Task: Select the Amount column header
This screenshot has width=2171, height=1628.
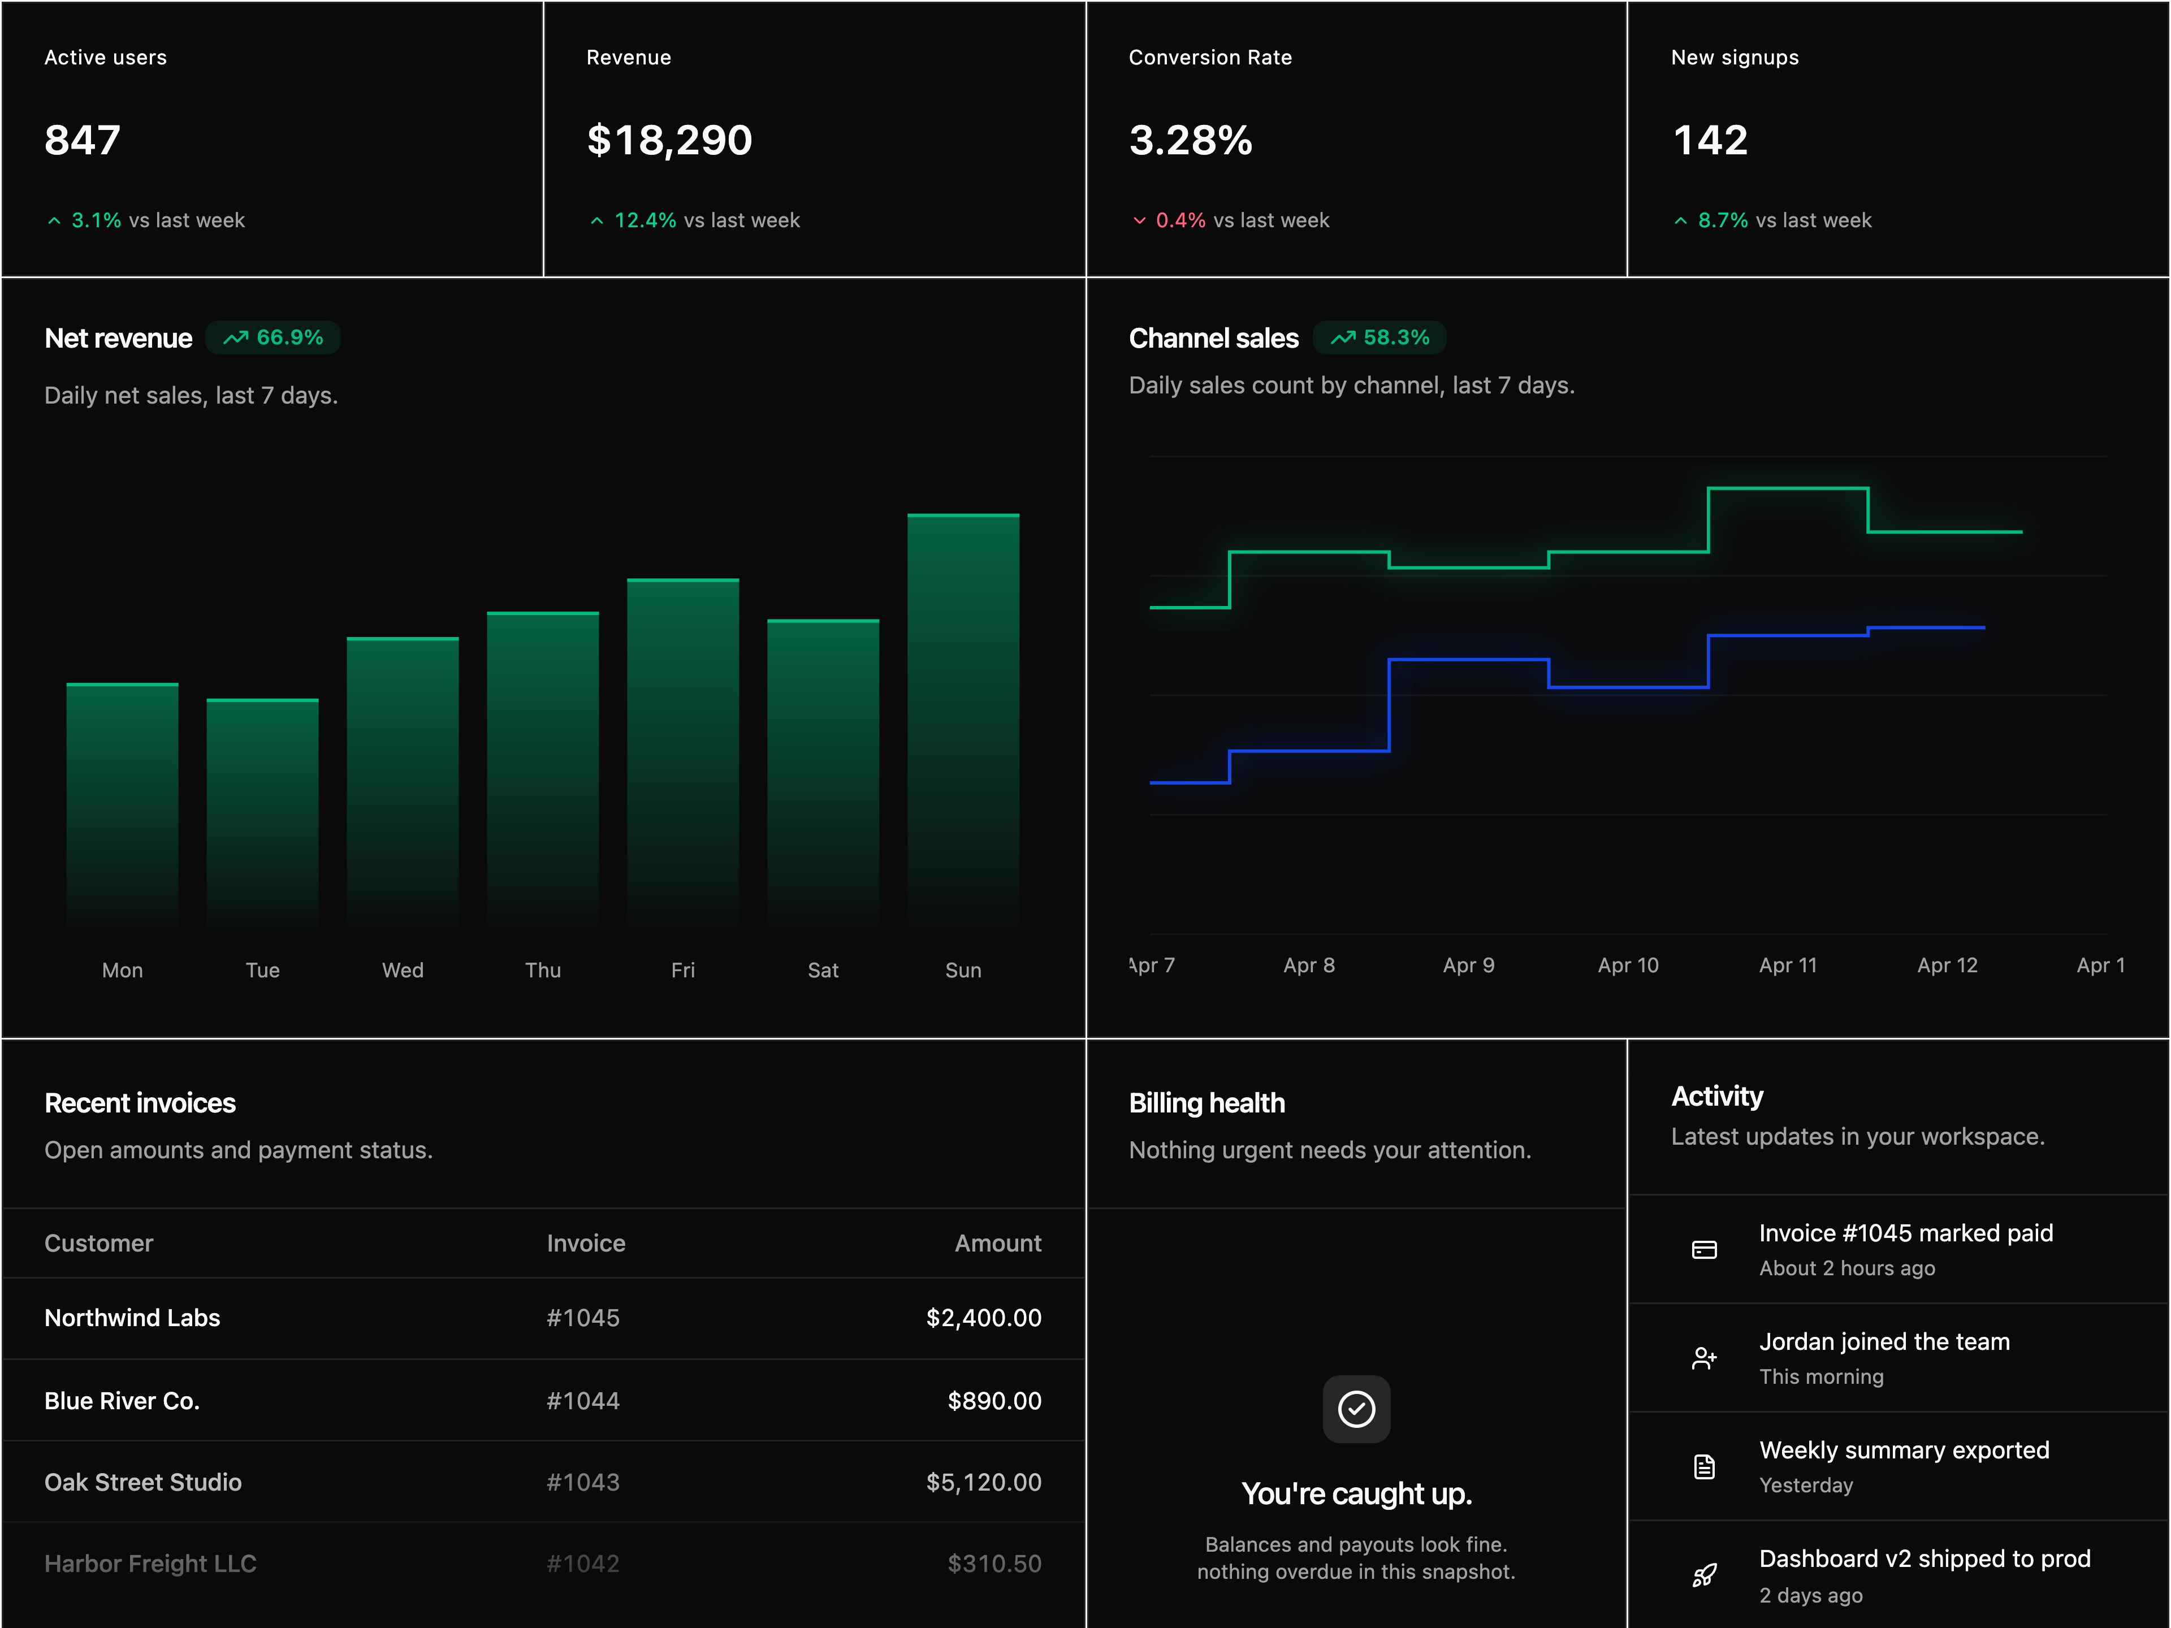Action: pos(998,1243)
